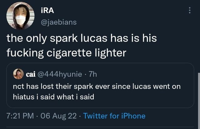Click empty space inside the quoted tweet card
This screenshot has height=129, width=200.
point(150,99)
